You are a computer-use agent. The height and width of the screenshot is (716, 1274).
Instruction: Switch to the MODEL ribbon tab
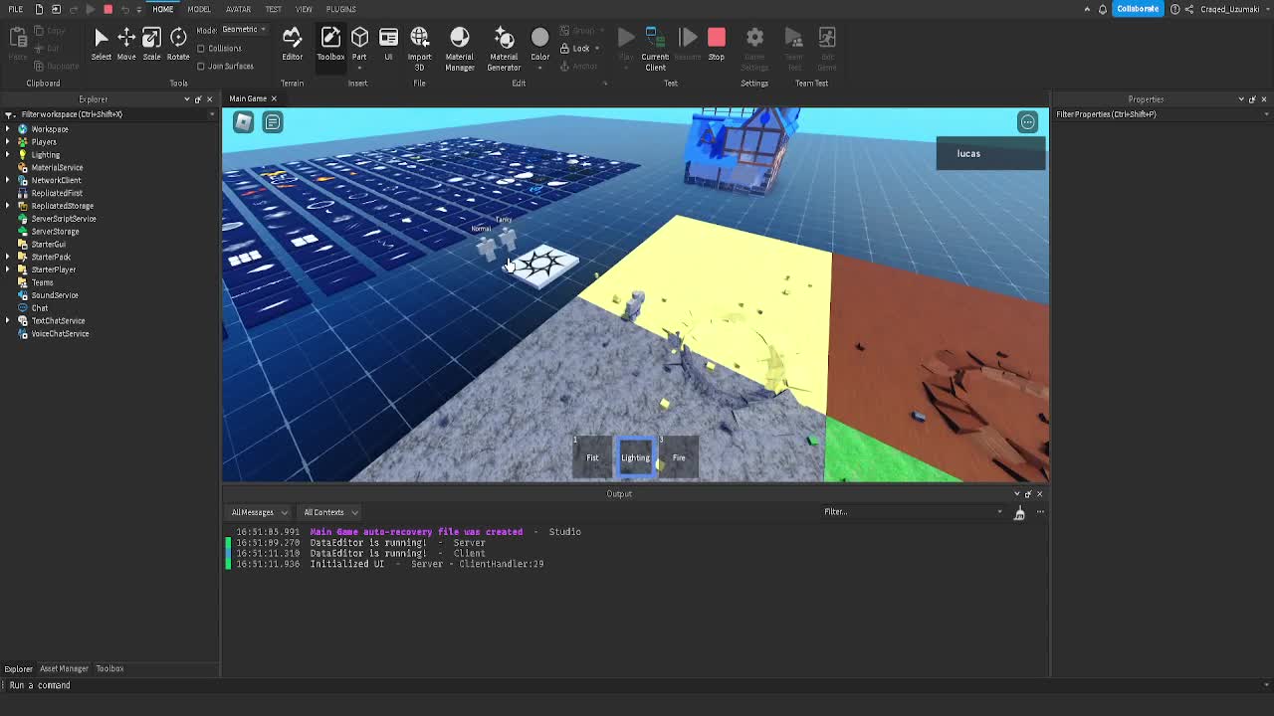(199, 9)
